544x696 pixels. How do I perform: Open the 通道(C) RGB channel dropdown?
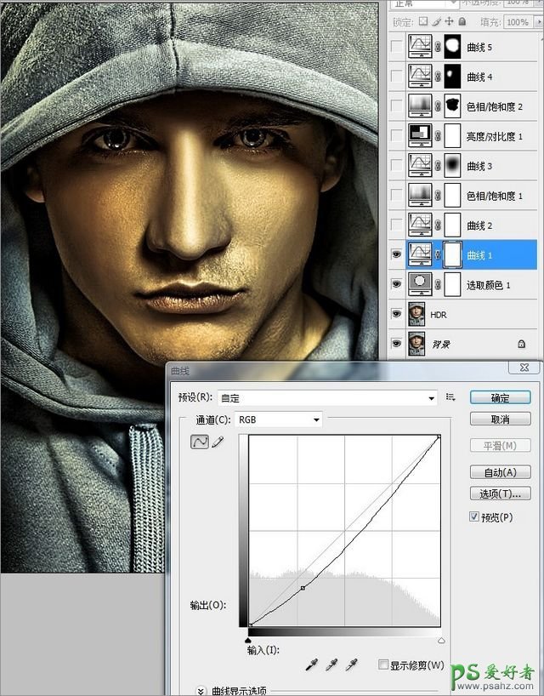point(279,419)
